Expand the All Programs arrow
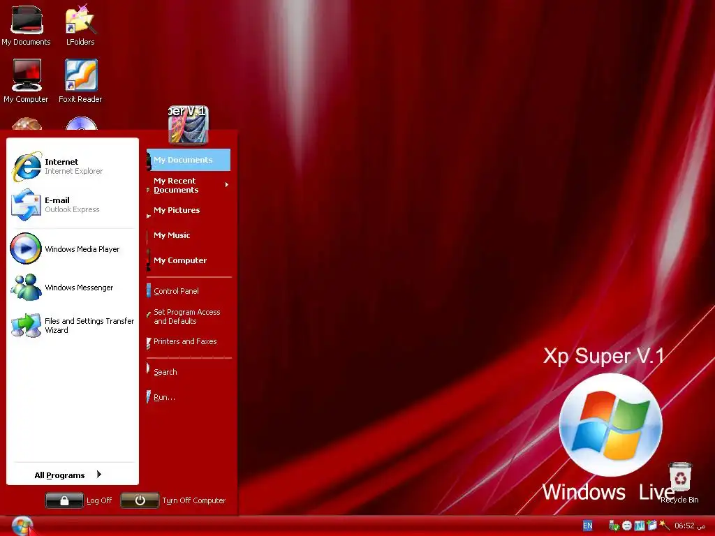Viewport: 715px width, 536px height. [x=99, y=475]
